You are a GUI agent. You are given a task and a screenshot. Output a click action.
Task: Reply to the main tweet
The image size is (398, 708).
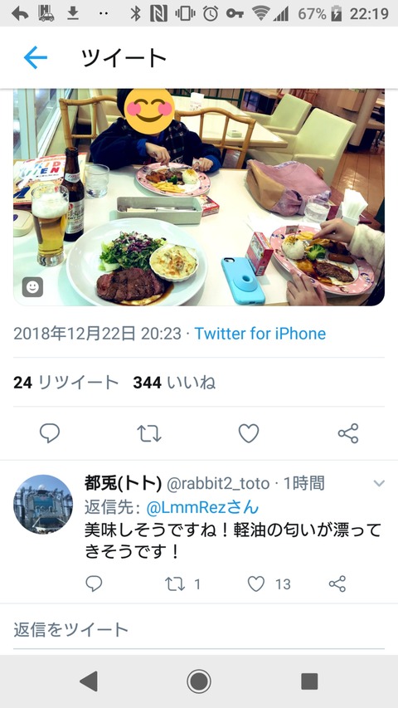click(x=50, y=433)
